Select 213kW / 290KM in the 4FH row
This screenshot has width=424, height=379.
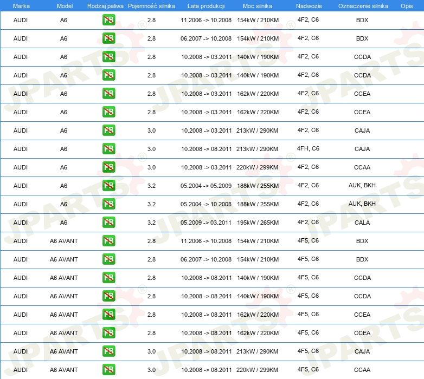[257, 149]
